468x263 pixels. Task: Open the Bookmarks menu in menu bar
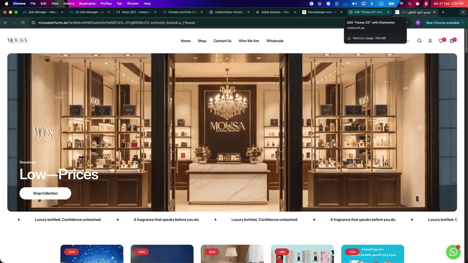click(x=87, y=4)
